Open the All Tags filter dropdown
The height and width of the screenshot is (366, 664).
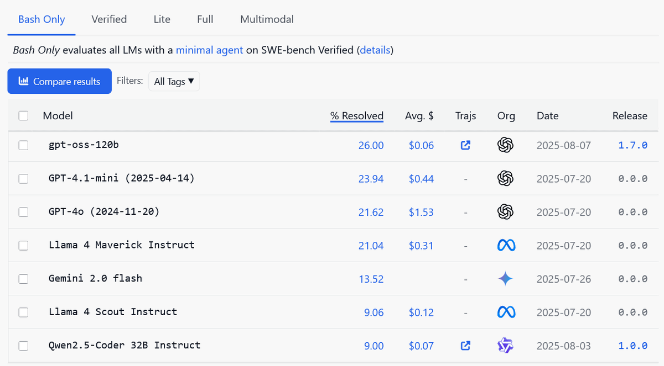174,81
